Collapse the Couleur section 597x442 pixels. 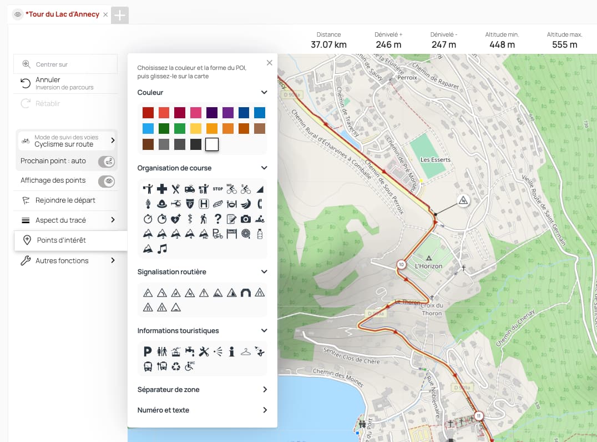pos(264,92)
